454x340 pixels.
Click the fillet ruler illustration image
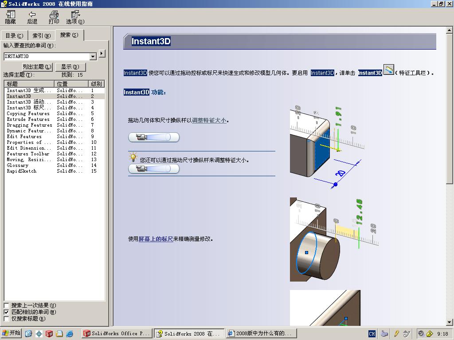(327, 147)
